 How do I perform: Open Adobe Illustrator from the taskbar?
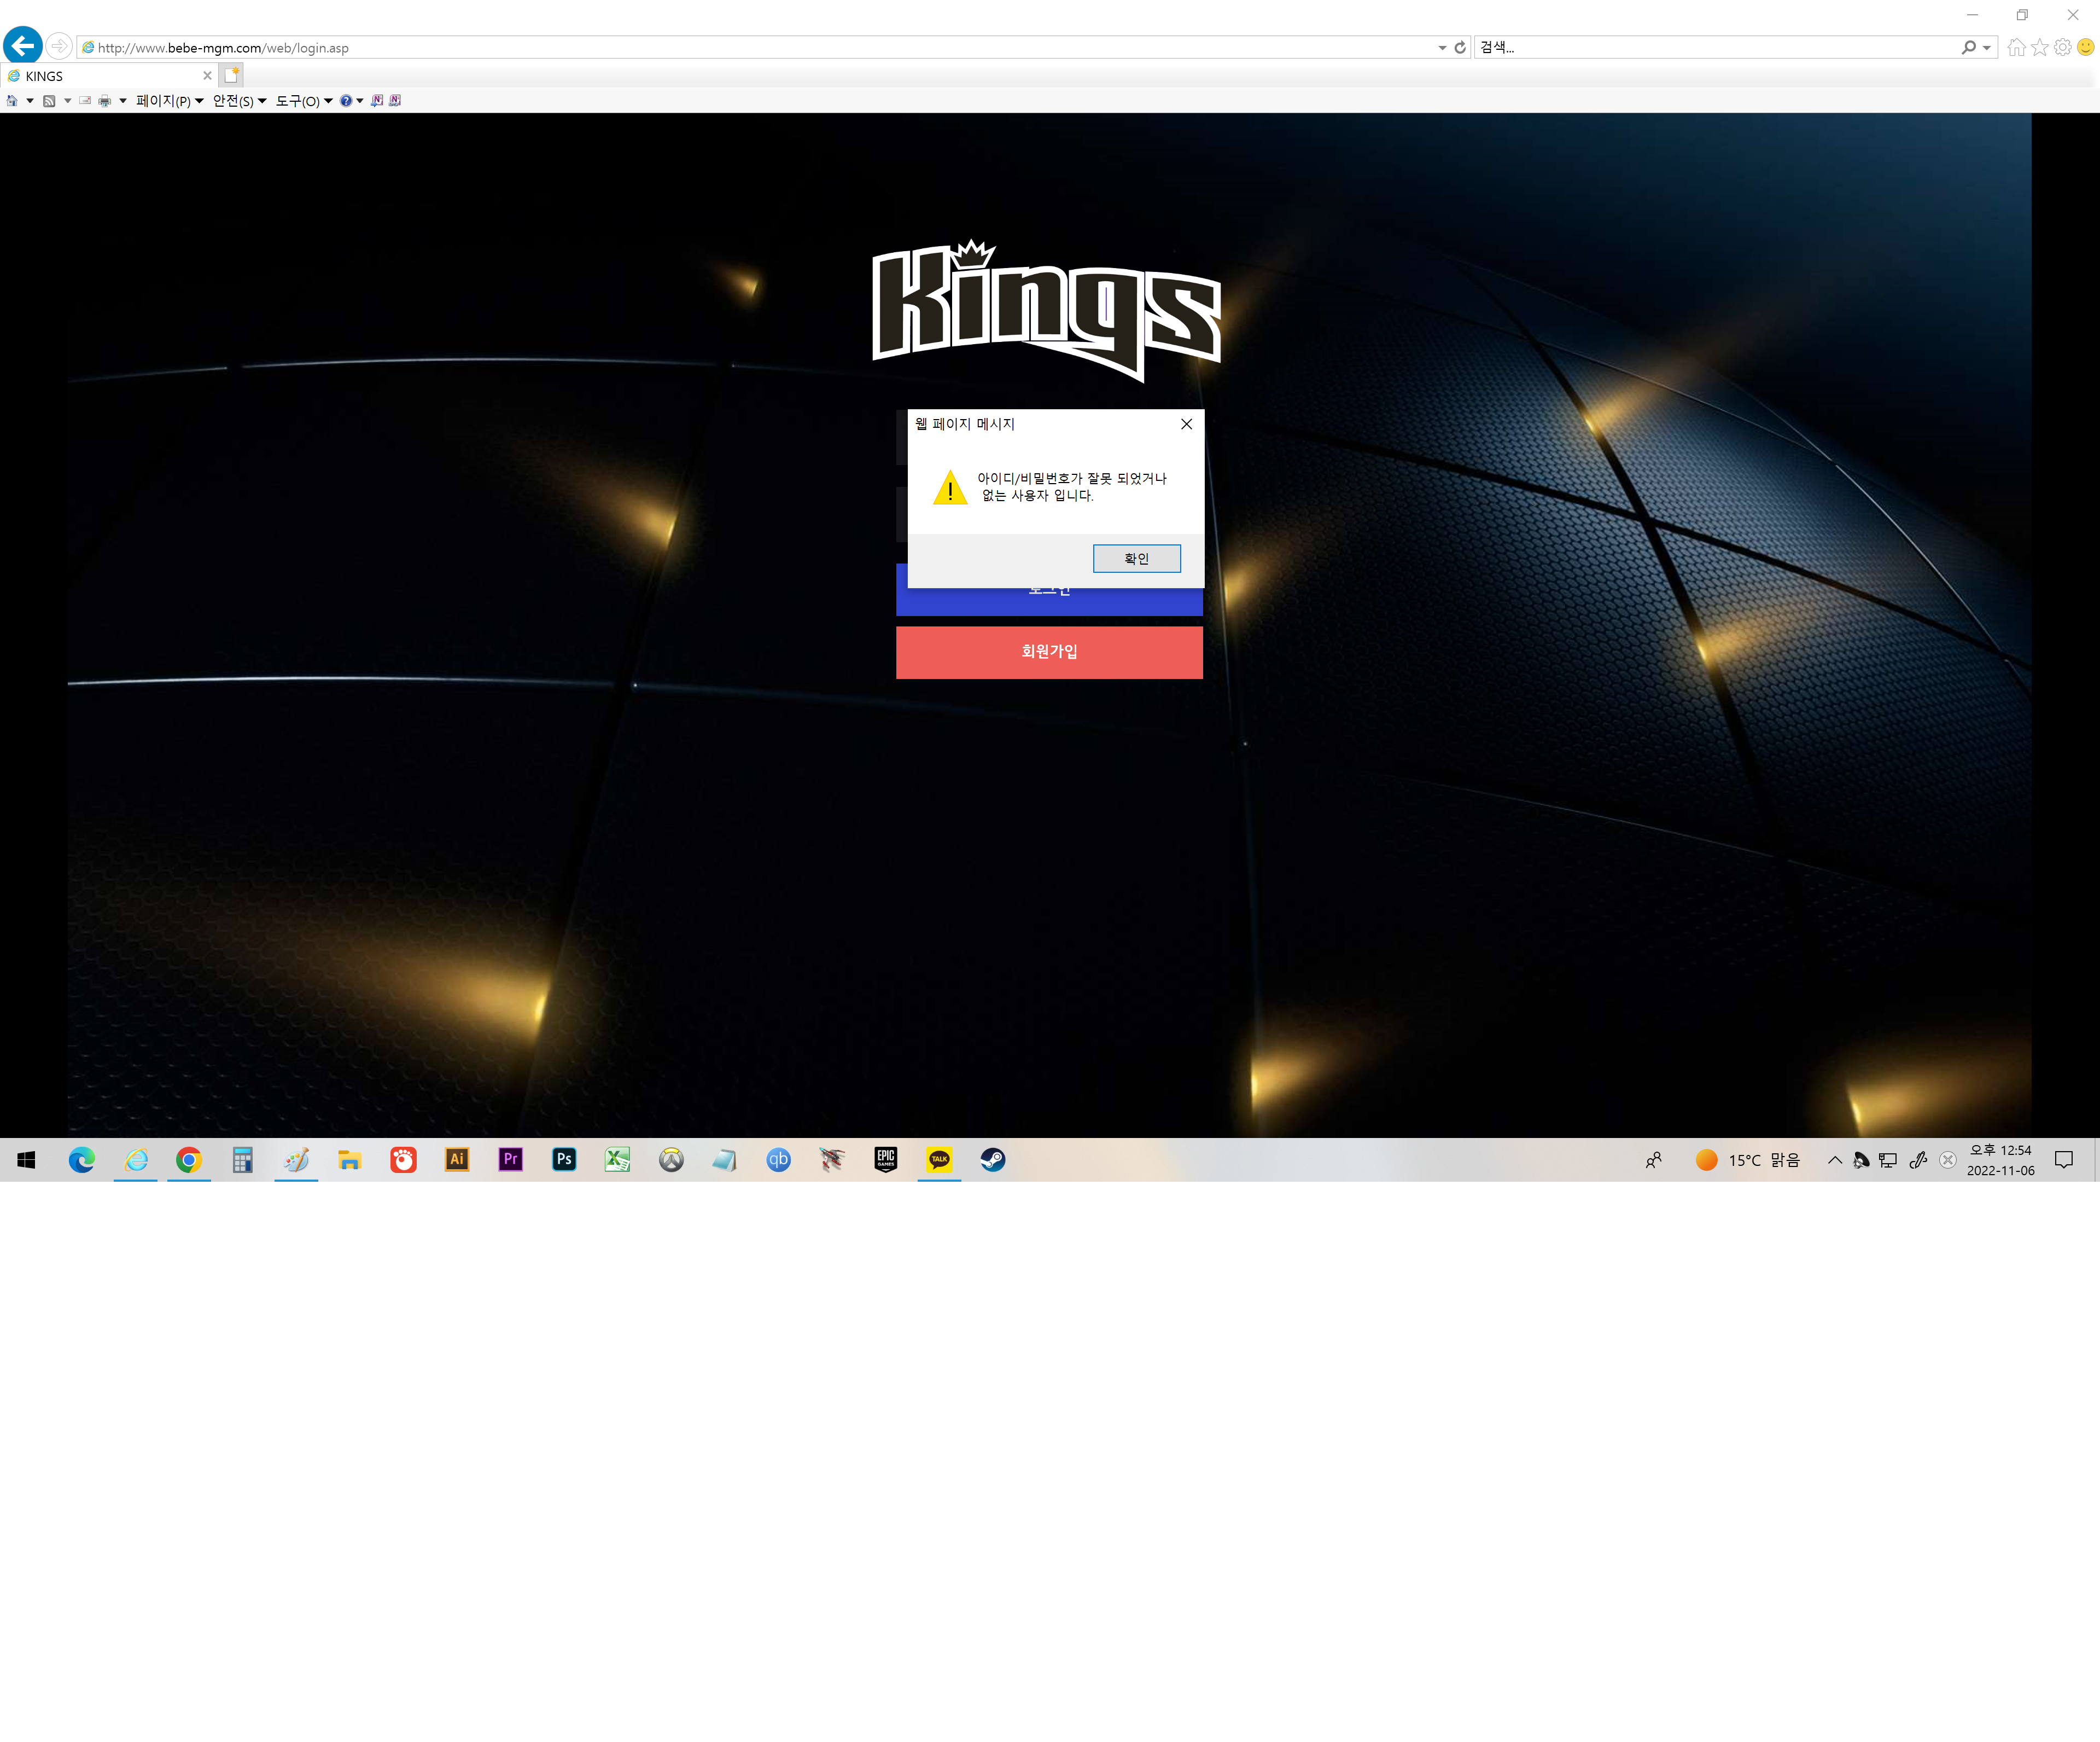[457, 1160]
